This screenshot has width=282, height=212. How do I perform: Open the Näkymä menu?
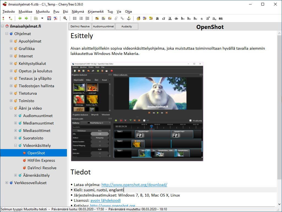[78, 12]
